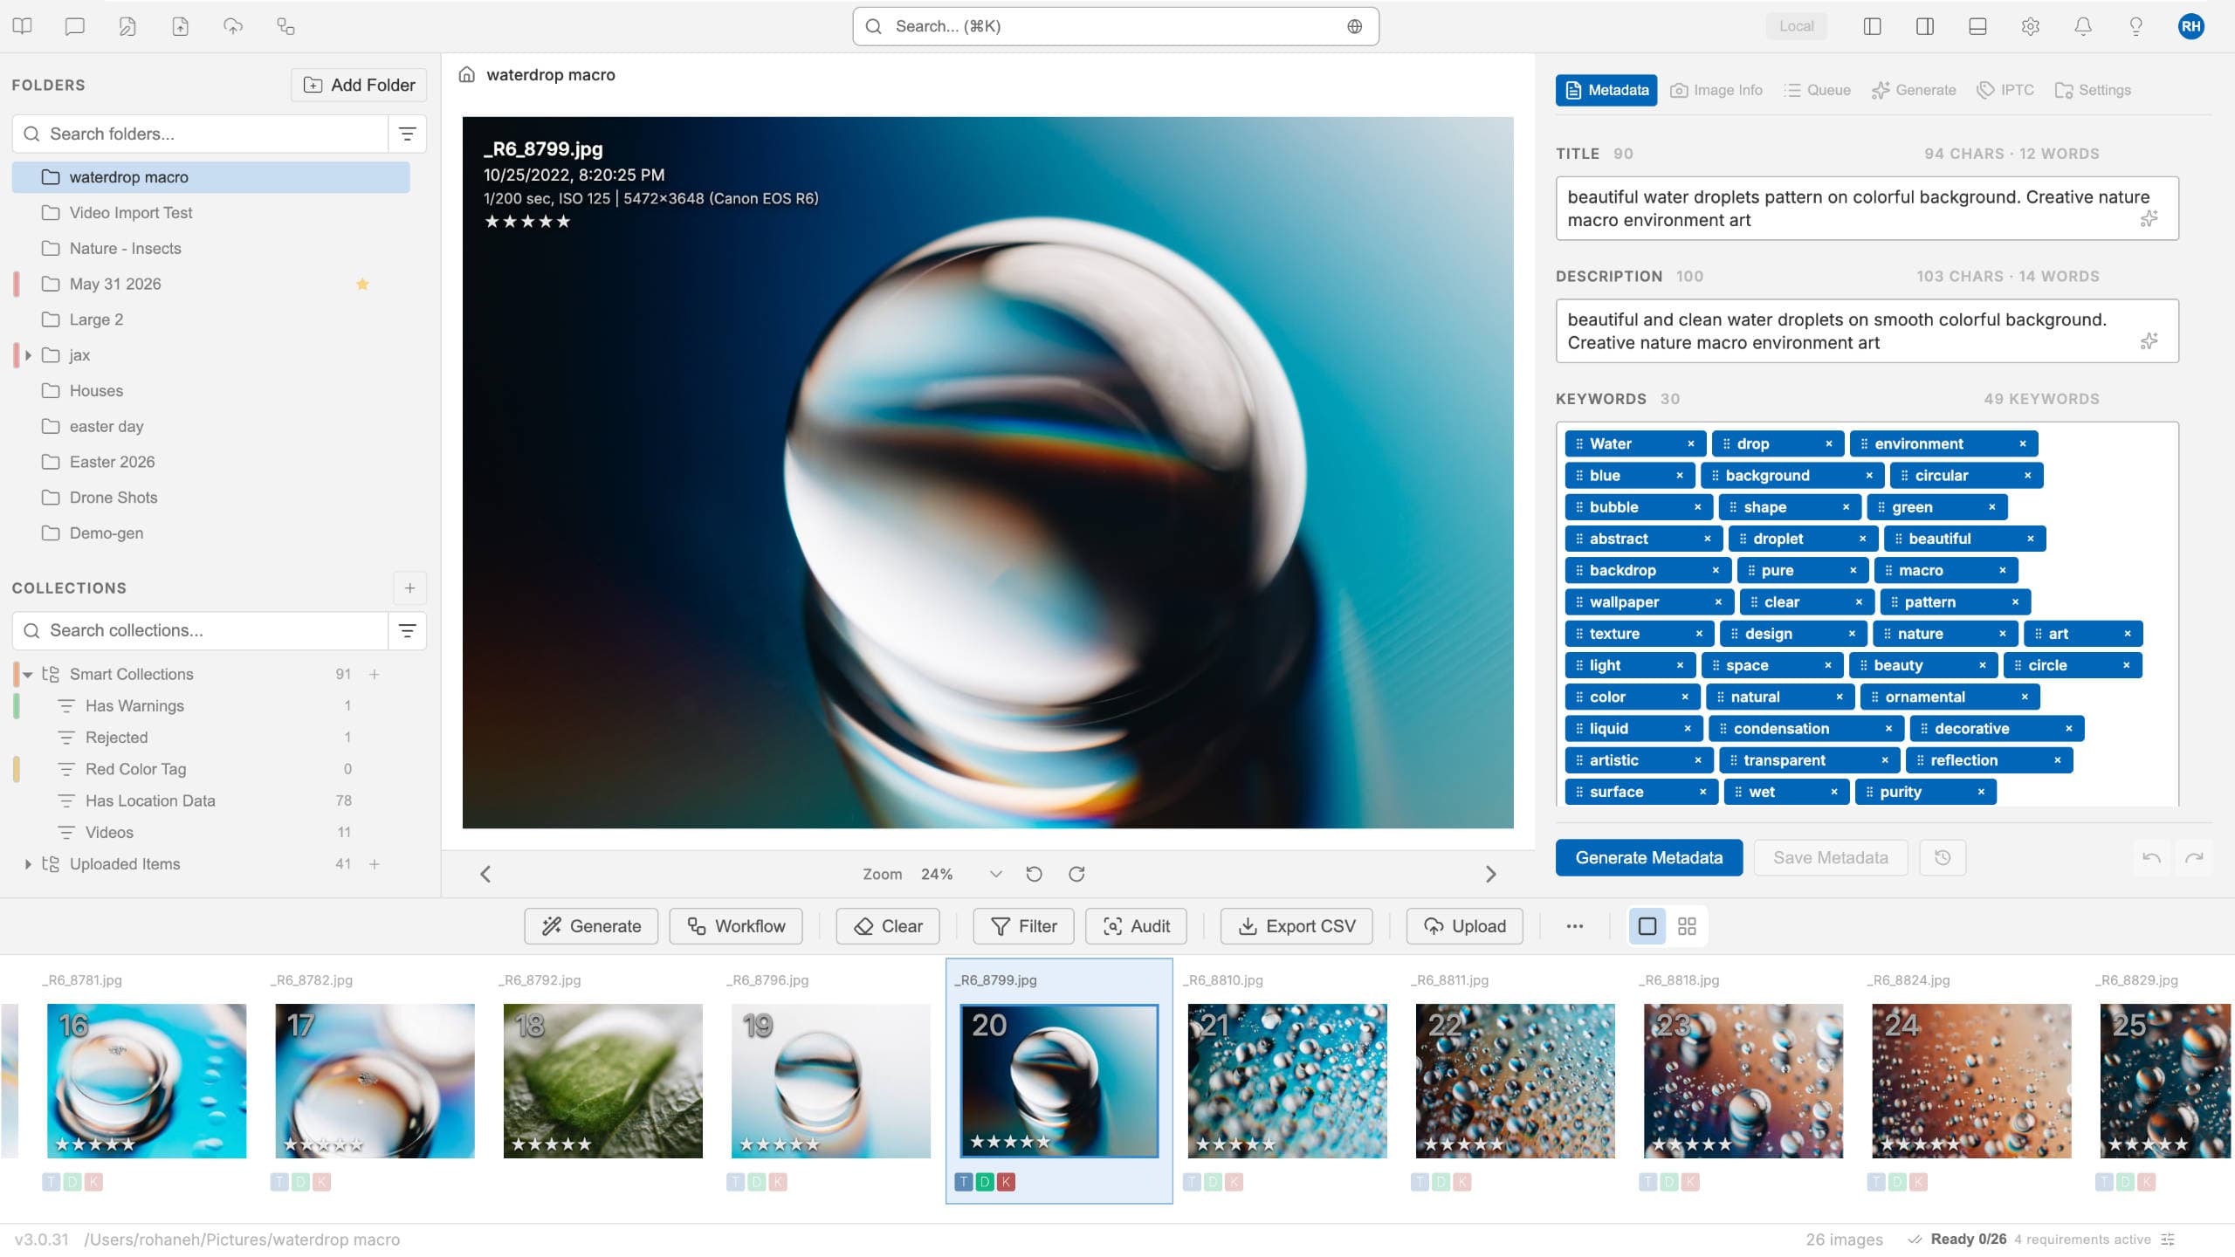Open the Drone Shots folder
Image resolution: width=2235 pixels, height=1257 pixels.
click(210, 498)
